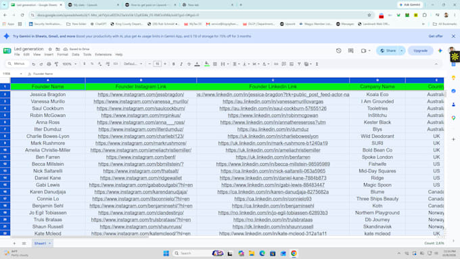The width and height of the screenshot is (460, 259).
Task: Star the Led generation document
Action: point(50,49)
